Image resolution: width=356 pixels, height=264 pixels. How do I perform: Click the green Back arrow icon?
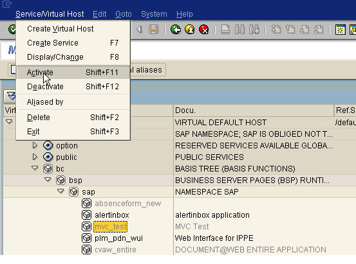click(x=176, y=30)
